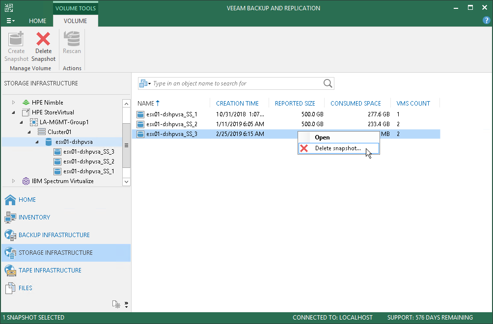Select LA-MGMT-Group1 in the tree
Viewport: 493px width, 324px height.
click(64, 122)
